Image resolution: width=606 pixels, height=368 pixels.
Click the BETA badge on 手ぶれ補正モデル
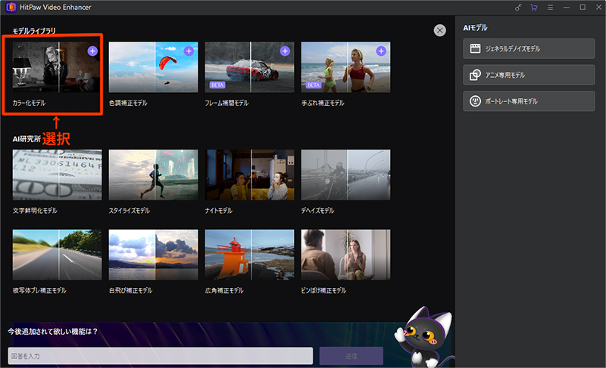click(x=314, y=85)
